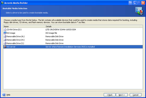
Task: Click the LITE-ON DVDRW SOHW-1693S KS04 detail
Action: tap(61, 30)
